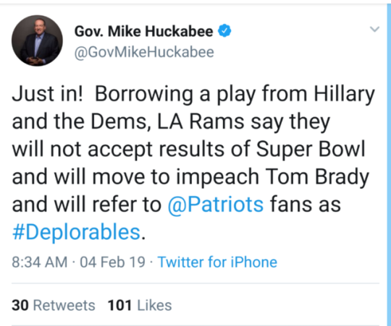
Task: Follow the @Patriots mention link
Action: click(216, 205)
